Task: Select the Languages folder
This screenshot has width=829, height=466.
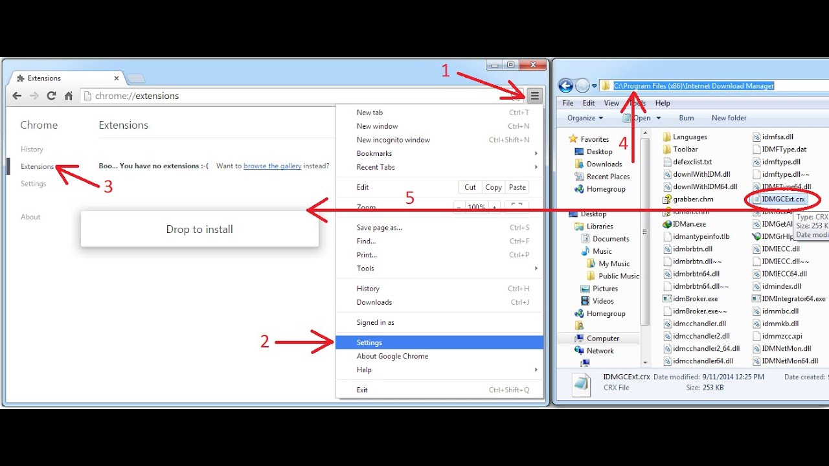Action: [685, 137]
